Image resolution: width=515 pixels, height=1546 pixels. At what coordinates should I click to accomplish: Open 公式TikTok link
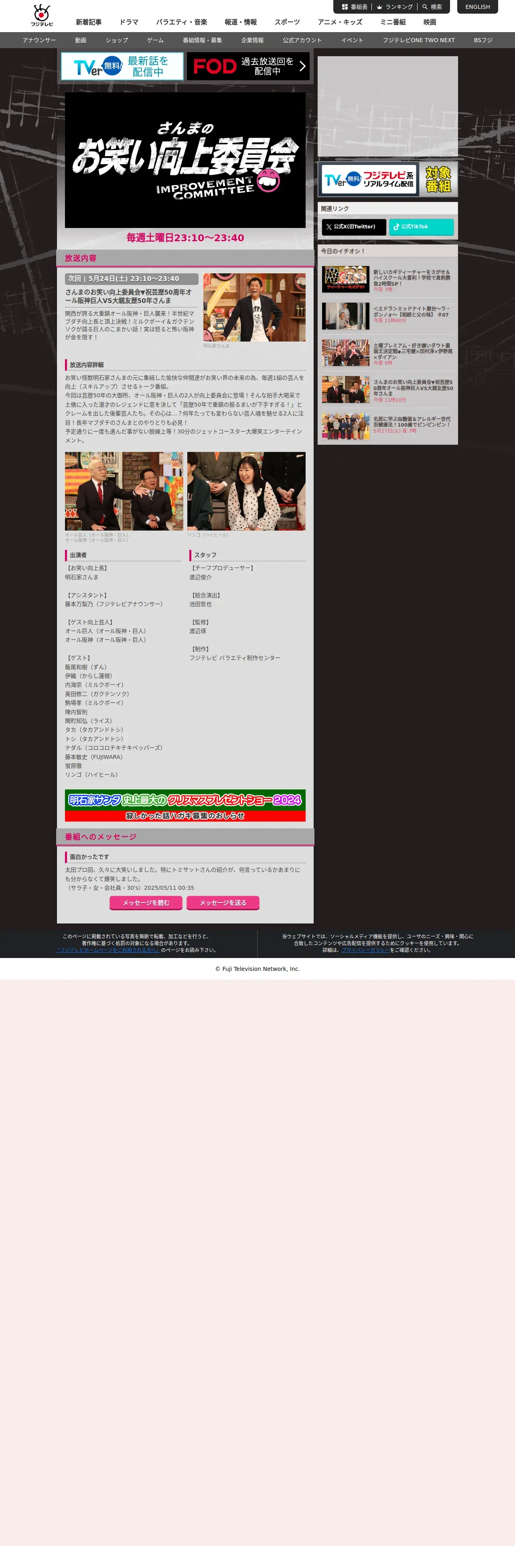(422, 227)
